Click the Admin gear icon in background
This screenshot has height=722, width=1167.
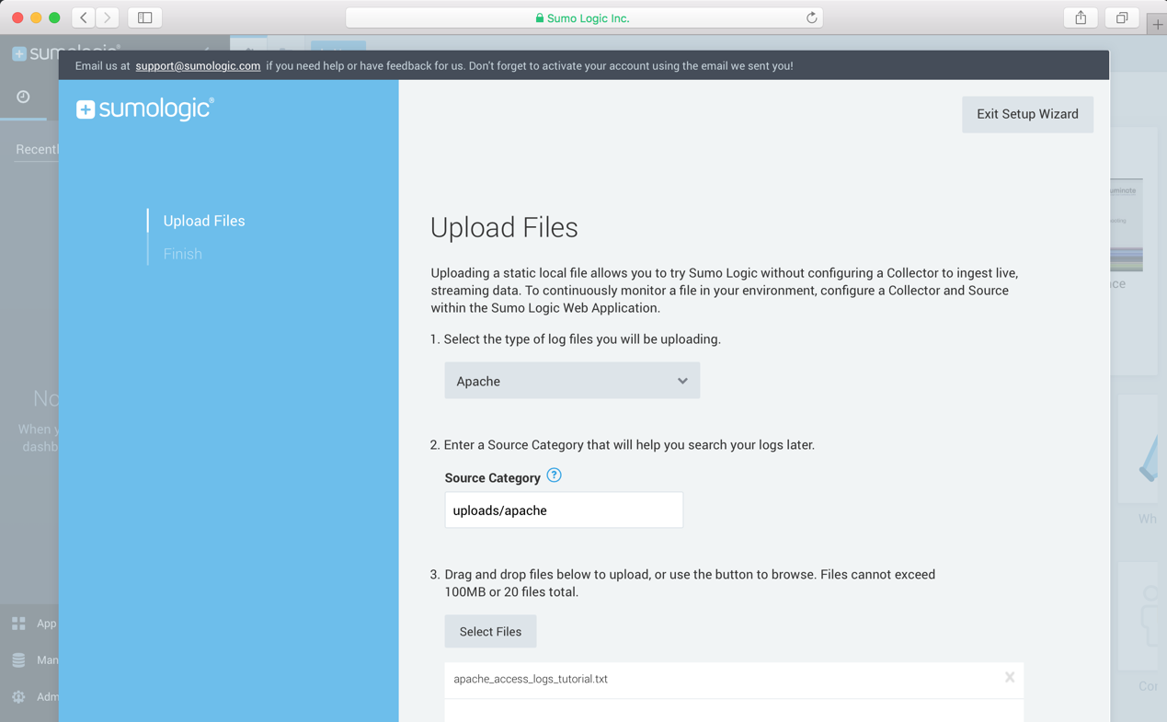click(18, 697)
